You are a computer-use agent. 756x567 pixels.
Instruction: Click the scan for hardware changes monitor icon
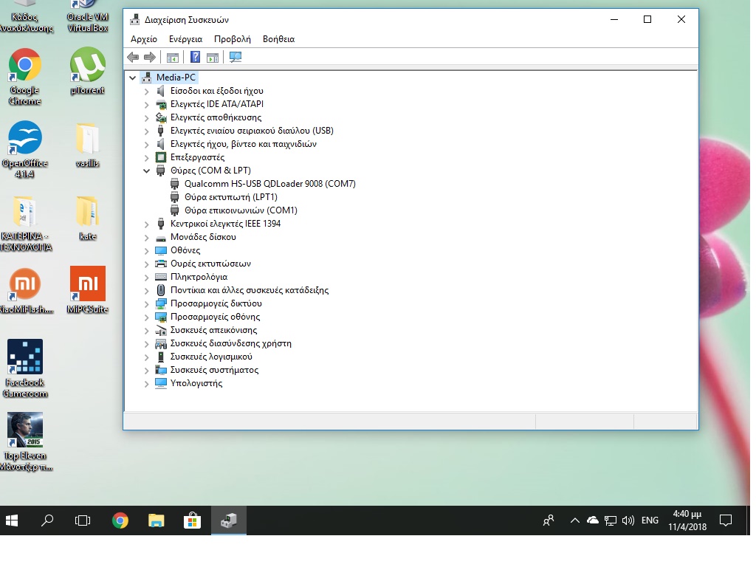pos(236,58)
